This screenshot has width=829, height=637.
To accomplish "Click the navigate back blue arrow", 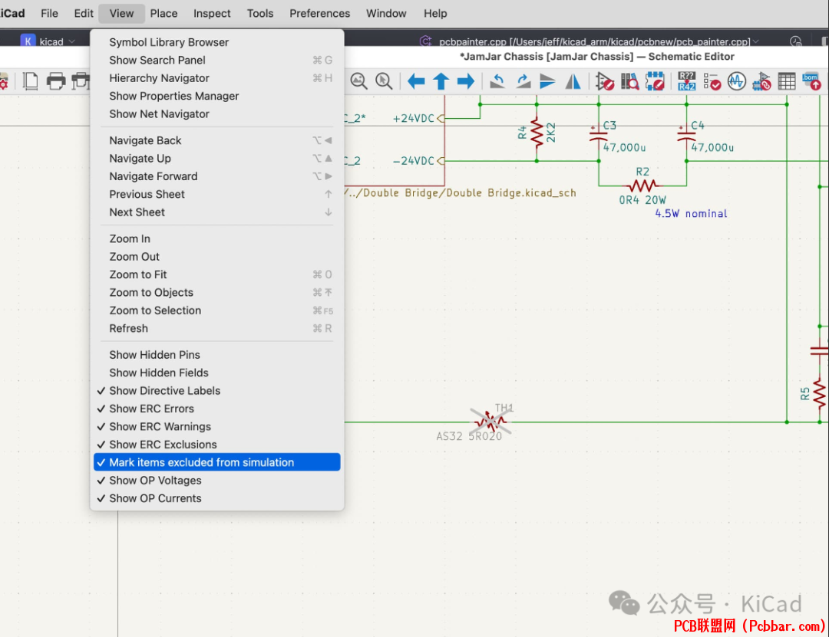I will point(416,81).
